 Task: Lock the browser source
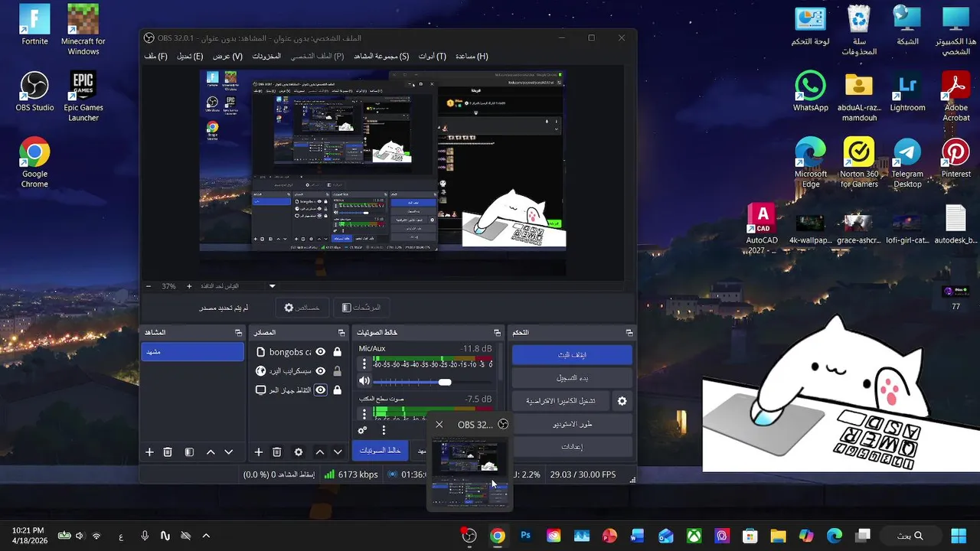[x=337, y=371]
